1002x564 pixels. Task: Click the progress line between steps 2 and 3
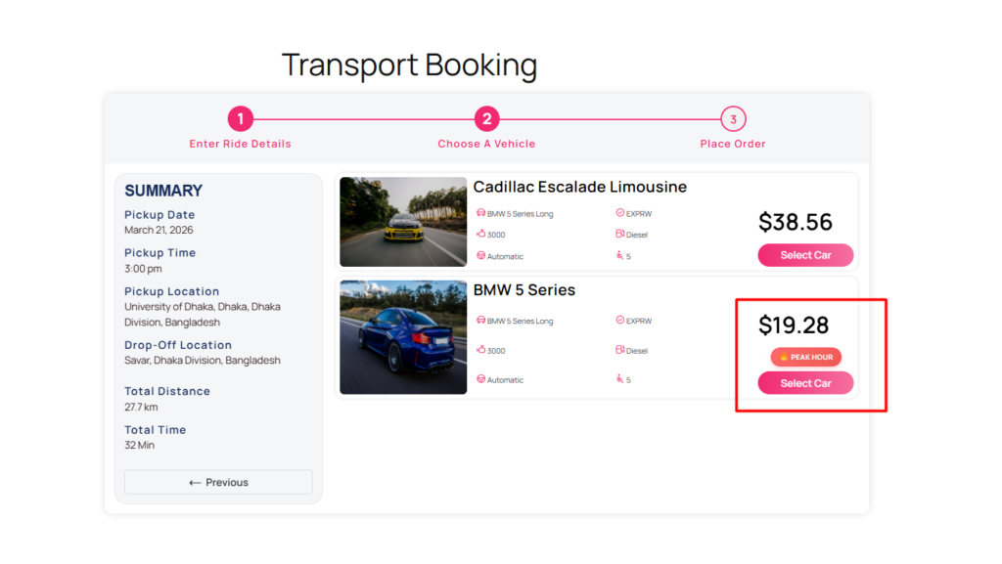[x=610, y=118]
